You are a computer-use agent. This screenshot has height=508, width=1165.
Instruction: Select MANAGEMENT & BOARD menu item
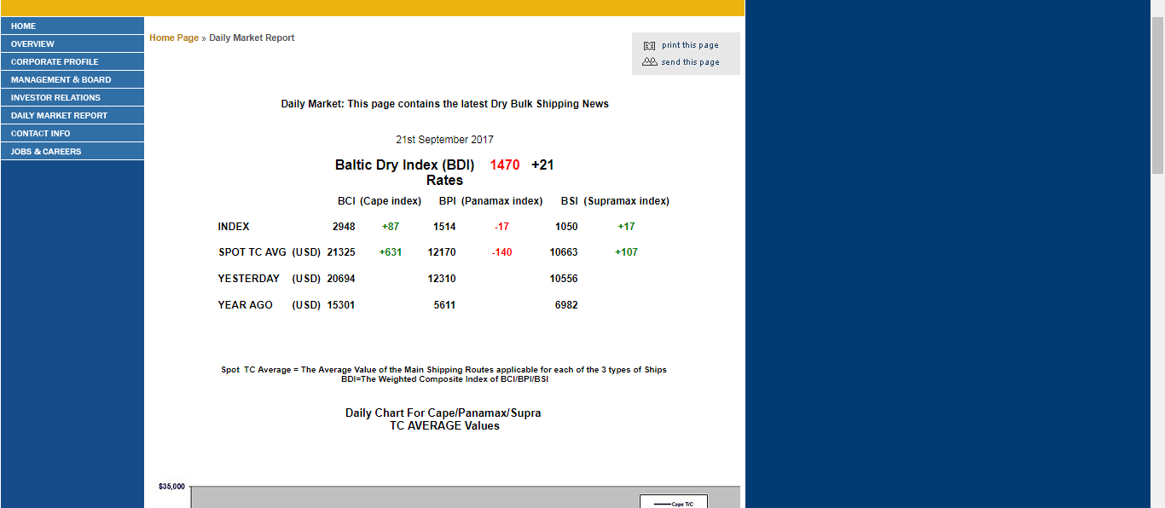(72, 80)
